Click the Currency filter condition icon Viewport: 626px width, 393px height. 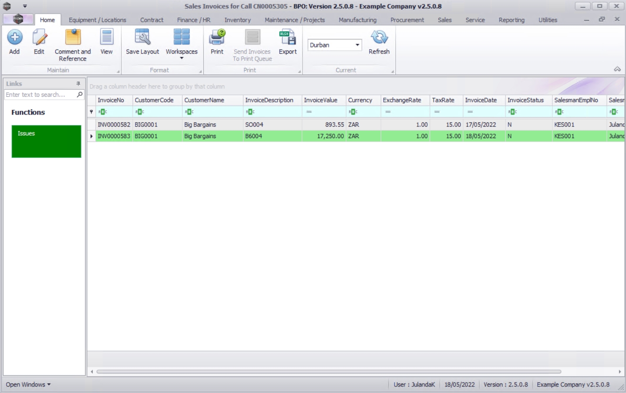[x=353, y=112]
